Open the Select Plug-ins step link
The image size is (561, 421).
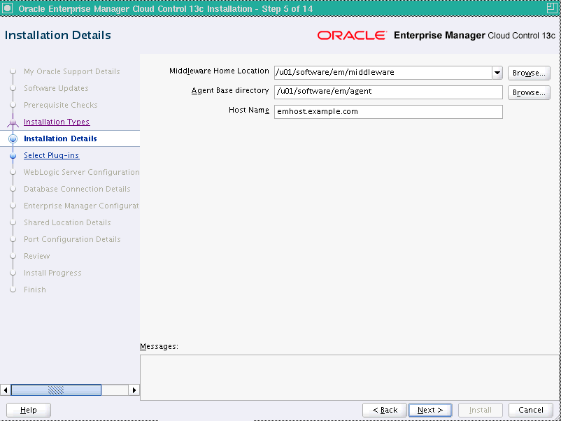coord(52,155)
